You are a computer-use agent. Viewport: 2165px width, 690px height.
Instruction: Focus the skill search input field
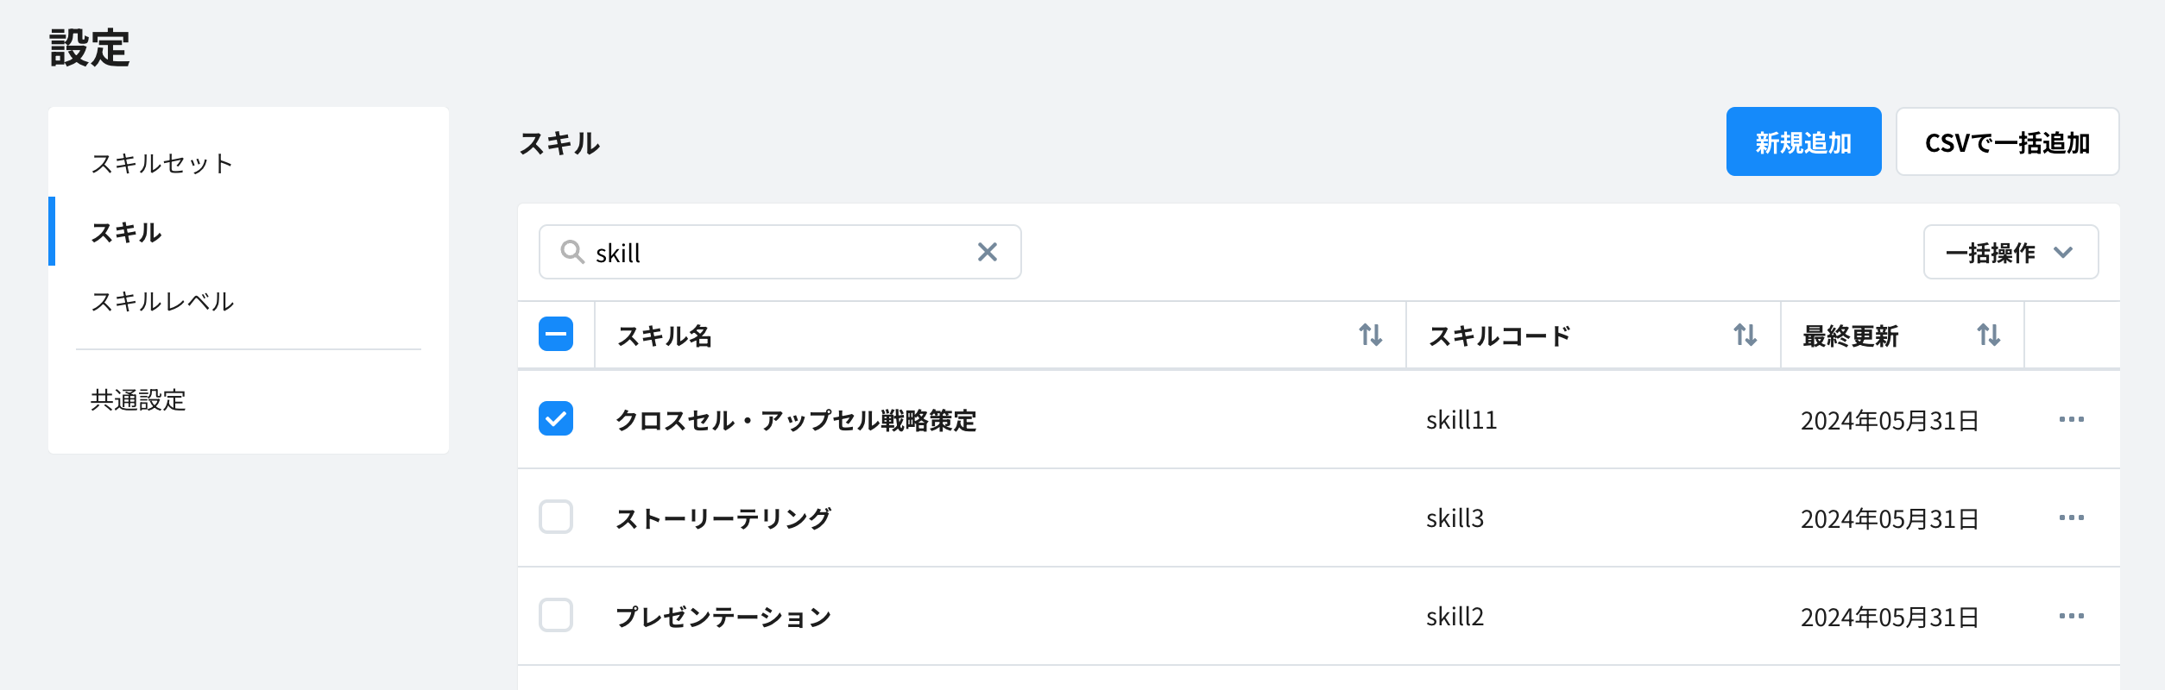coord(777,252)
